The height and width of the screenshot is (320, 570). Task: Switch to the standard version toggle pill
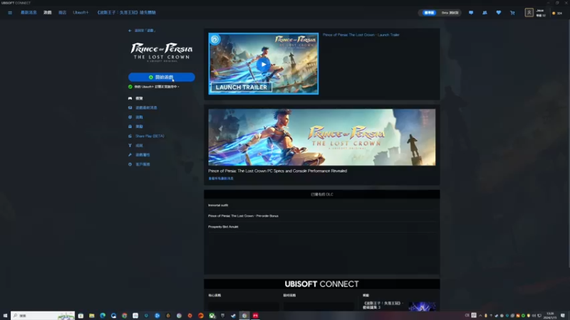429,13
